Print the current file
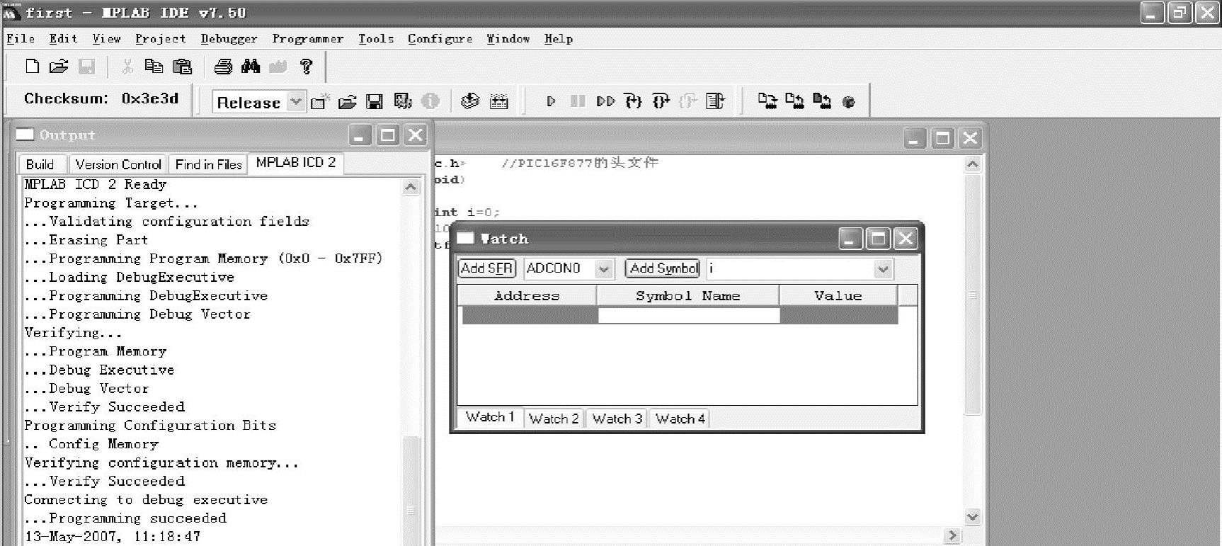Screen dimensions: 1222x546 (x=223, y=67)
